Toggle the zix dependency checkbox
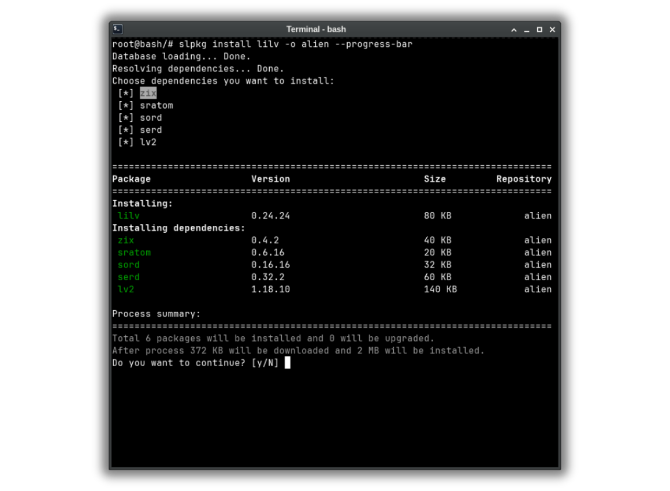The height and width of the screenshot is (491, 670). (x=126, y=93)
